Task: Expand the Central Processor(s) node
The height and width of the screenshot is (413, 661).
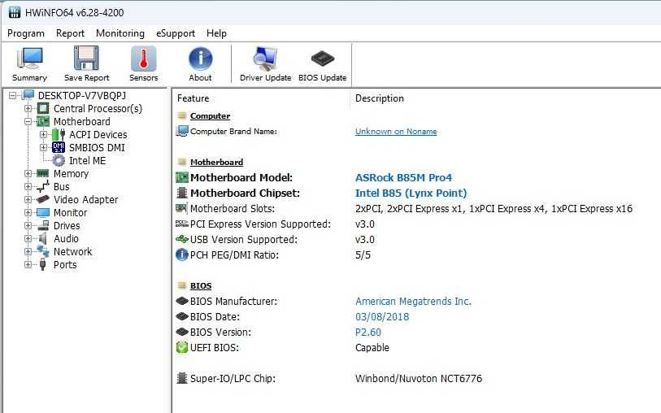Action: [28, 109]
